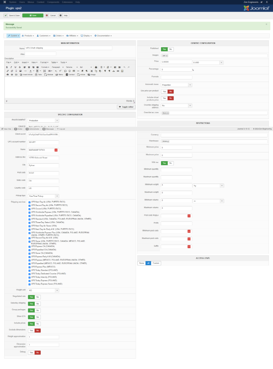Open the Orders menu
This screenshot has height=369, width=273.
(x=58, y=36)
